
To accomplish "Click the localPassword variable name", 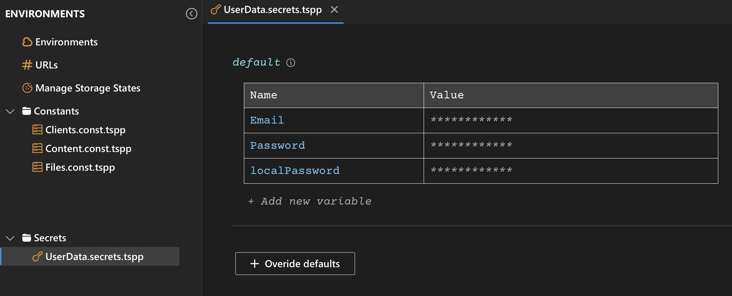I will pos(295,171).
